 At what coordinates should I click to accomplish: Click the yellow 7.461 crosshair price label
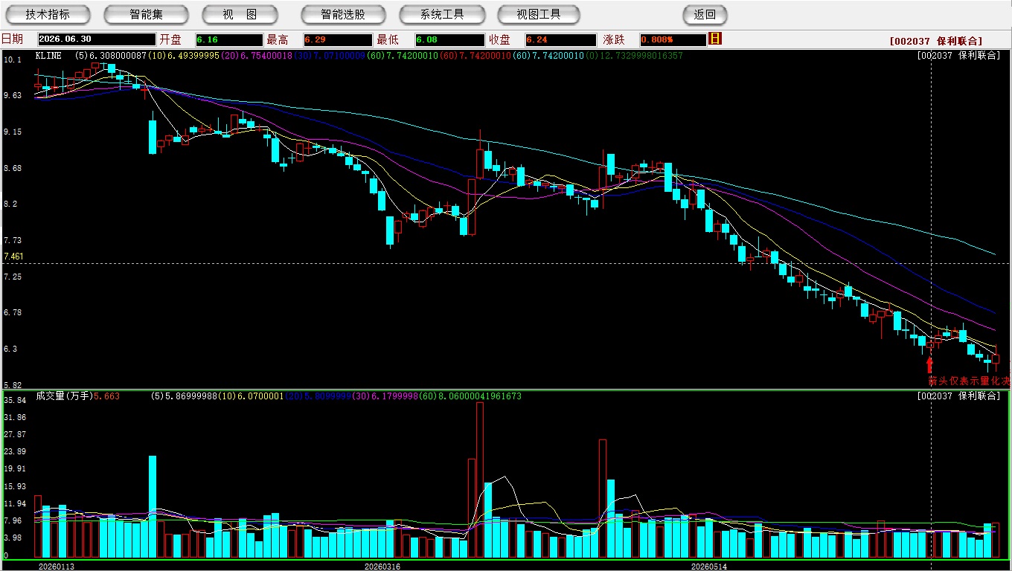point(13,257)
